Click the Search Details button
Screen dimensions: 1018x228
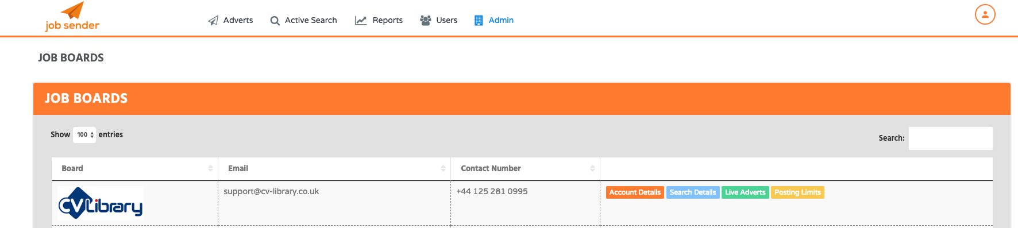pos(693,192)
